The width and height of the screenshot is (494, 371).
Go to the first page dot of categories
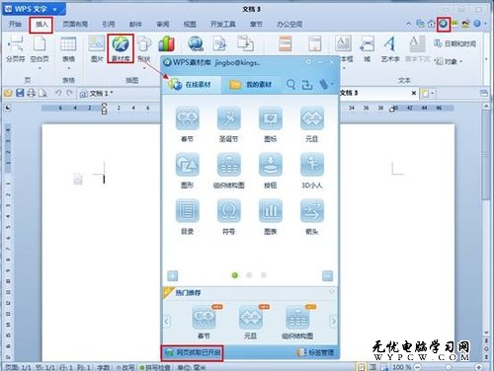(x=235, y=275)
